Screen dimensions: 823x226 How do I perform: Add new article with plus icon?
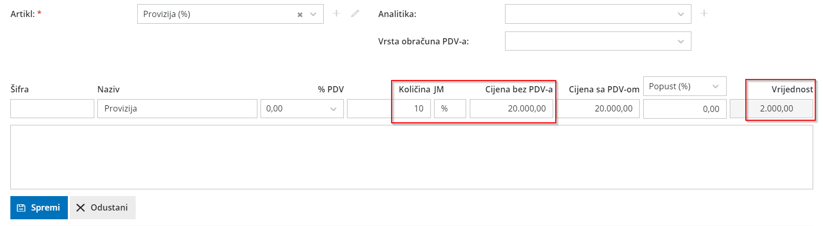coord(337,13)
